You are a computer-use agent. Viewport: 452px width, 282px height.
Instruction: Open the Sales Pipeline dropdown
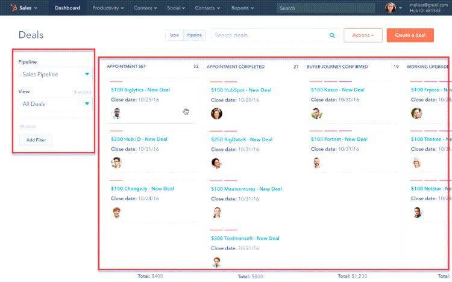click(x=55, y=74)
